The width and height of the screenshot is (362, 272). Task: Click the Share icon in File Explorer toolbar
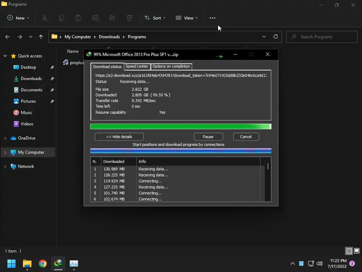(x=112, y=18)
